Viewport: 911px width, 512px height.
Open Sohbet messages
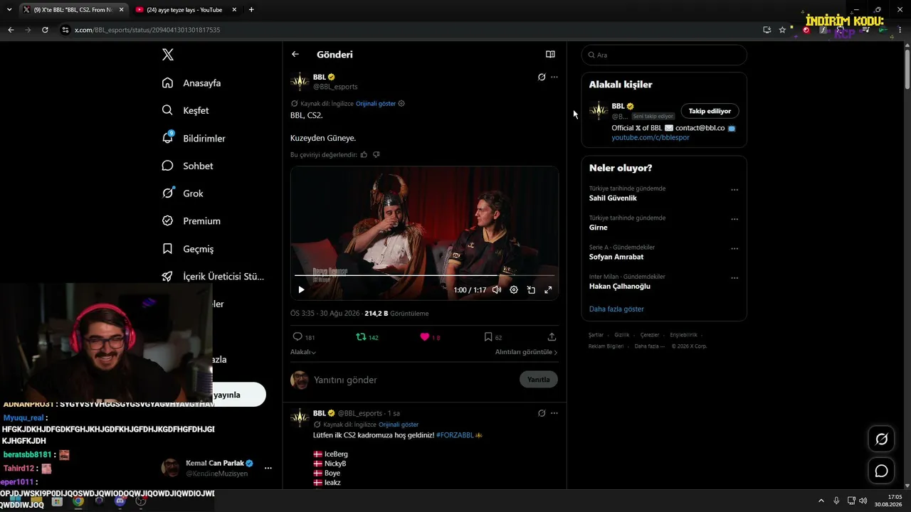point(188,166)
